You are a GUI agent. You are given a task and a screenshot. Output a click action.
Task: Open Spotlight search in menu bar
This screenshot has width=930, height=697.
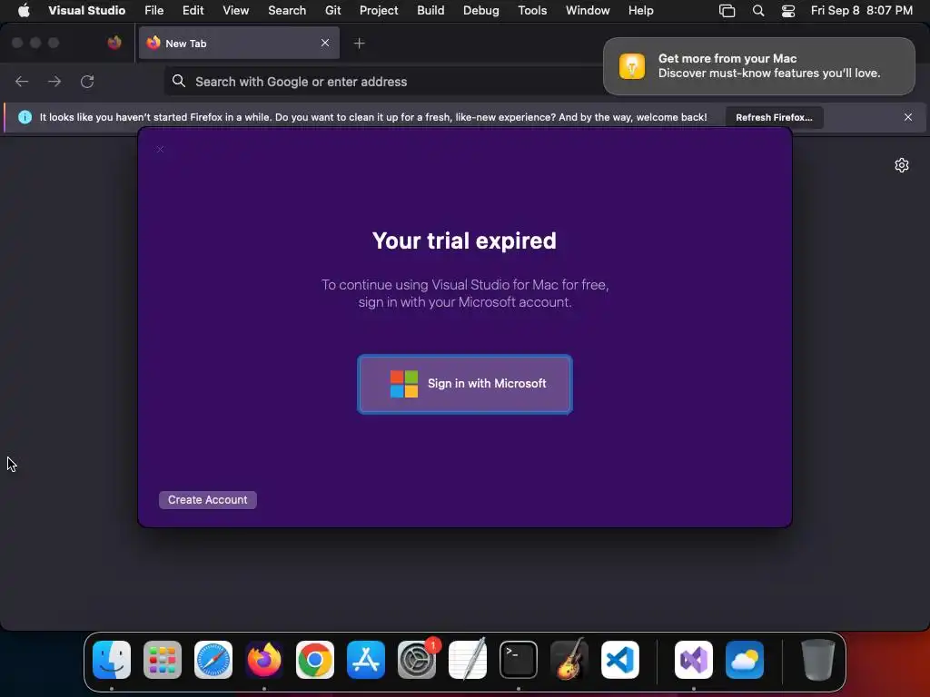[x=758, y=10]
